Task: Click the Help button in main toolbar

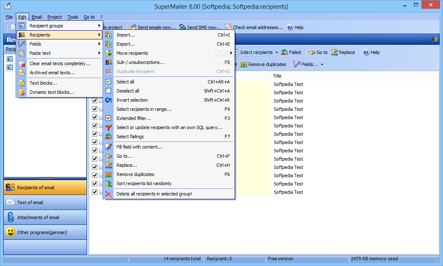Action: point(295,27)
